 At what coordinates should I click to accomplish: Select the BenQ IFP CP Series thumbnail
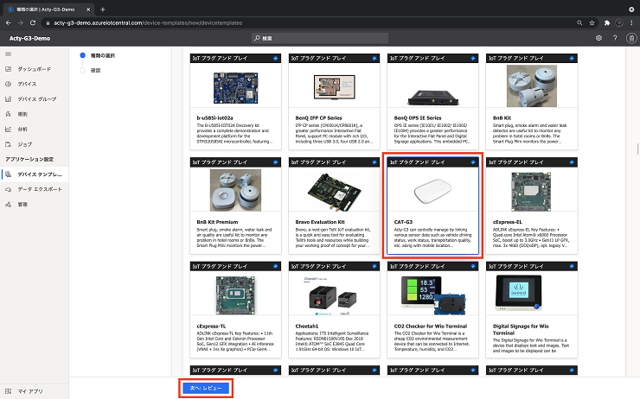point(335,87)
